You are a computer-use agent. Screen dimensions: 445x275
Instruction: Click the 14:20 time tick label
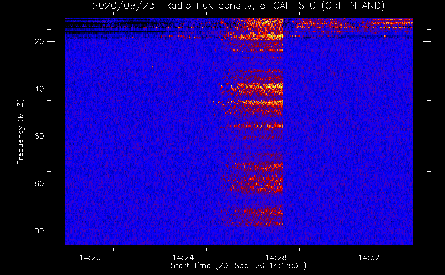(x=90, y=258)
